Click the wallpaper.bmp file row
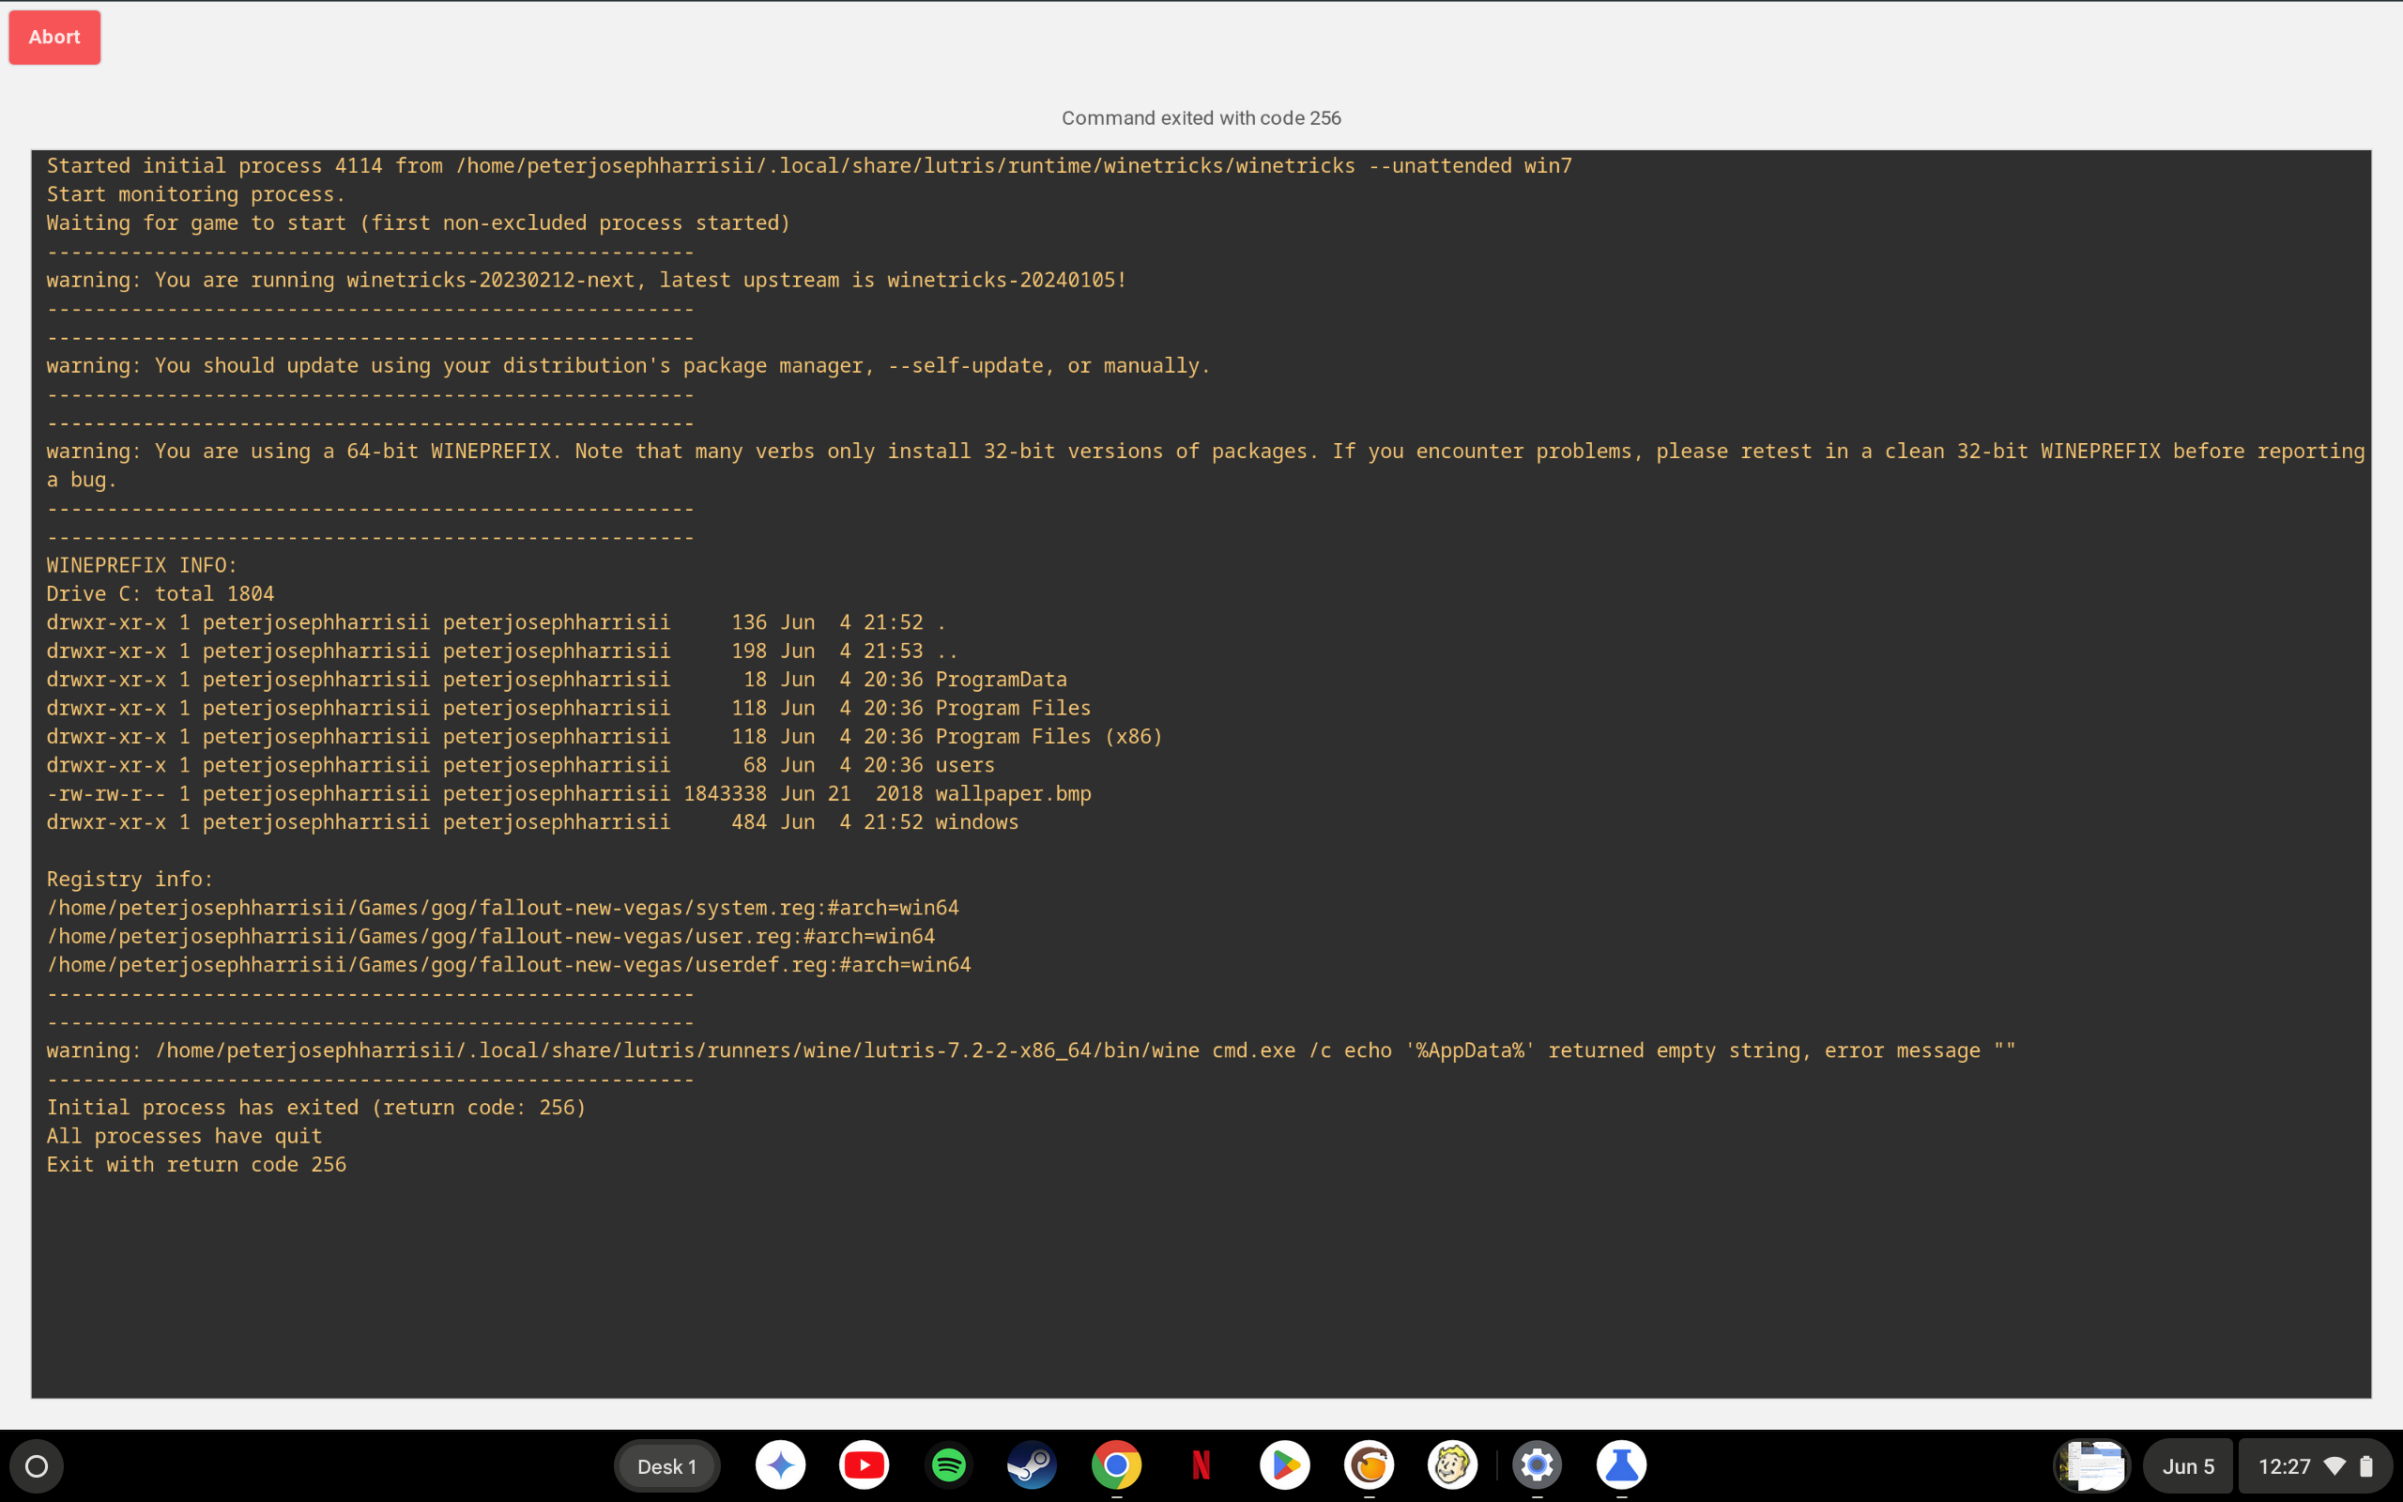Viewport: 2403px width, 1502px height. (x=568, y=794)
